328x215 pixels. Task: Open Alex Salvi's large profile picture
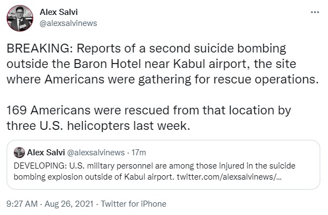pos(20,18)
